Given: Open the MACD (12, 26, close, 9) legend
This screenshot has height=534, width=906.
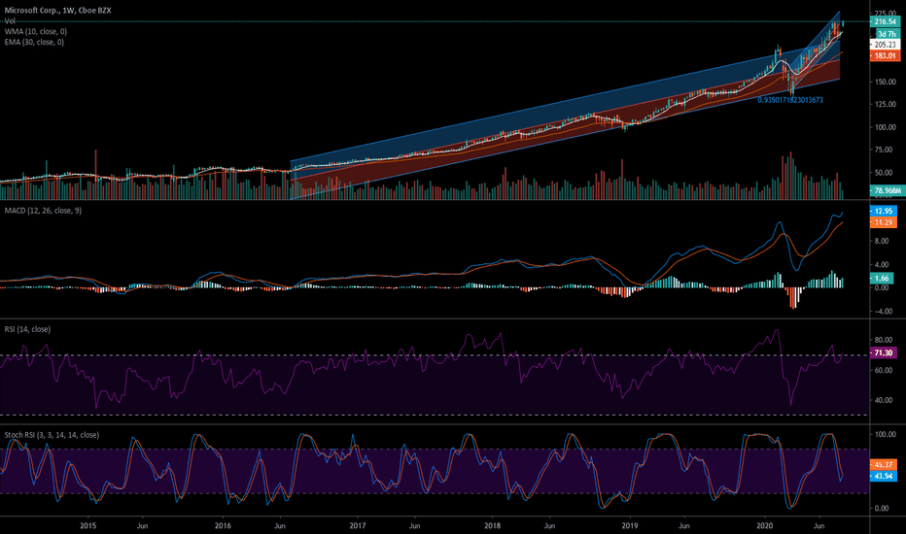Looking at the screenshot, I should 43,211.
